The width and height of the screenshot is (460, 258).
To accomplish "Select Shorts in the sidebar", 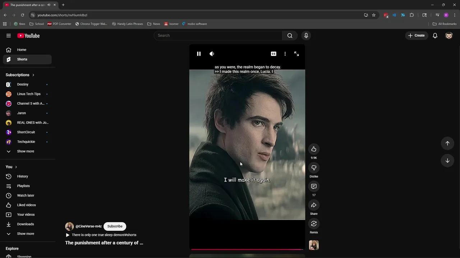I will [x=27, y=59].
